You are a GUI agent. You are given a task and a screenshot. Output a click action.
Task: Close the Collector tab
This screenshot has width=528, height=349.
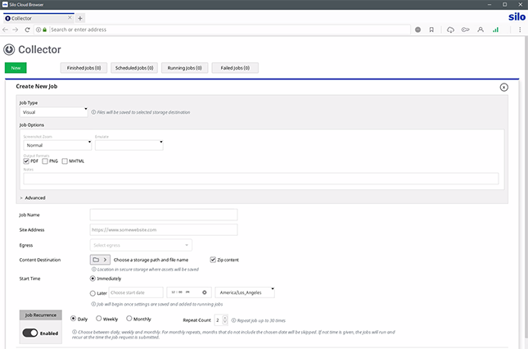tap(70, 17)
